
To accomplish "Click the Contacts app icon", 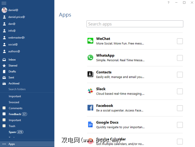I will tap(90, 74).
